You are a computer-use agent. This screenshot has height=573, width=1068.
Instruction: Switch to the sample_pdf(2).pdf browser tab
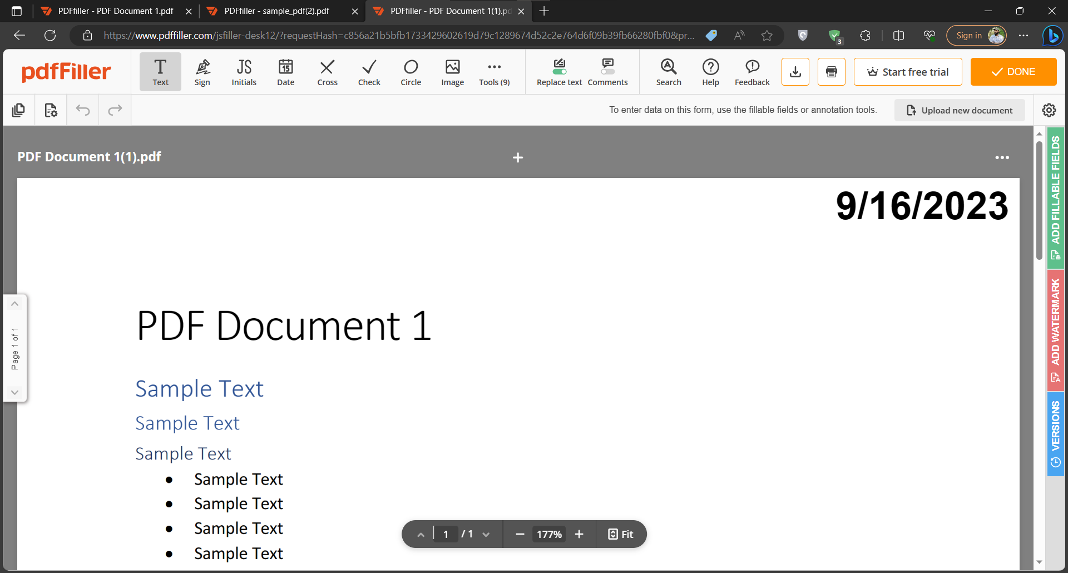pyautogui.click(x=276, y=11)
